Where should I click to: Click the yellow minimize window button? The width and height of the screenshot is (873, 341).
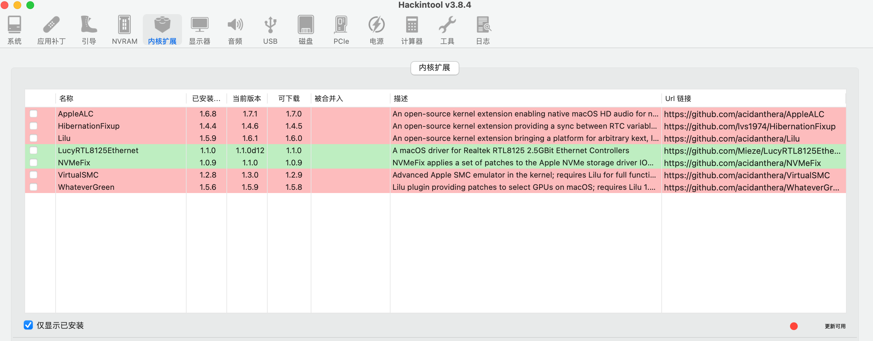click(x=17, y=5)
